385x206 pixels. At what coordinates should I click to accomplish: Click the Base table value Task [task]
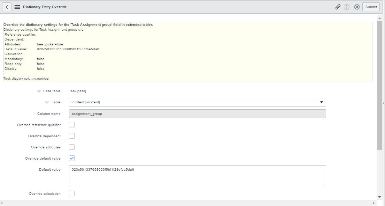[77, 91]
